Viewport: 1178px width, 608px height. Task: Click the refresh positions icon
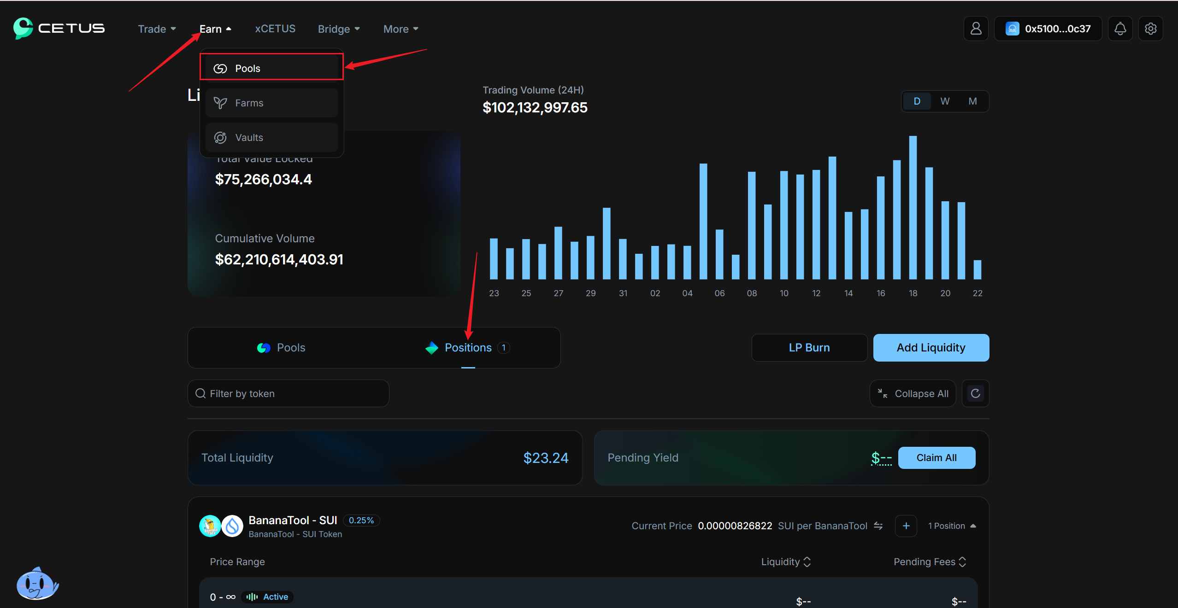click(975, 393)
